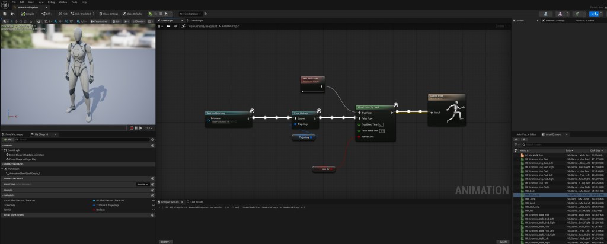The width and height of the screenshot is (607, 244).
Task: Click the Hide Unrelated button
Action: (82, 13)
